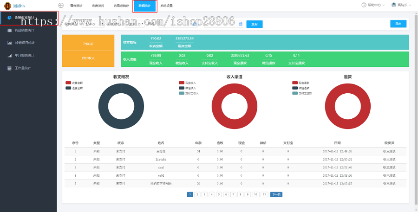418x212 pixels.
Task: Click the 2385273.89 退费金额 value
Action: click(x=184, y=39)
